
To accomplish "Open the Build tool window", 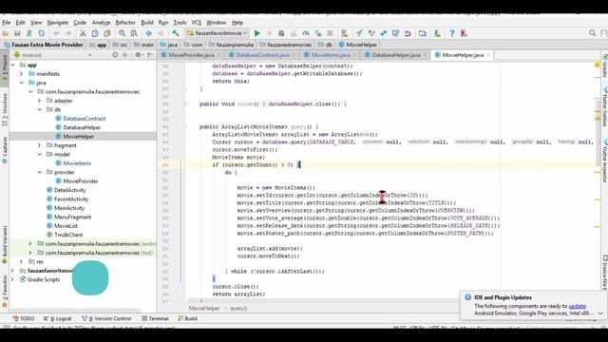I will tap(188, 318).
